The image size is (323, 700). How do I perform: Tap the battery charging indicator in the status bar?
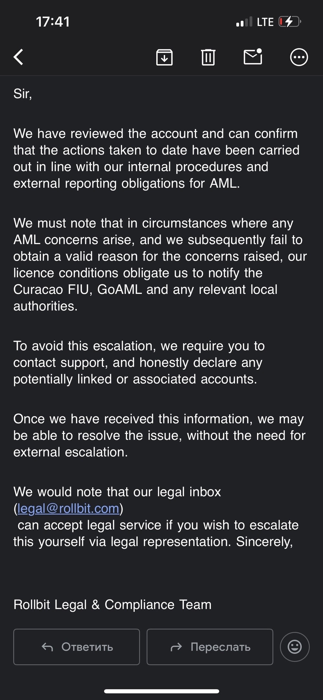click(290, 22)
